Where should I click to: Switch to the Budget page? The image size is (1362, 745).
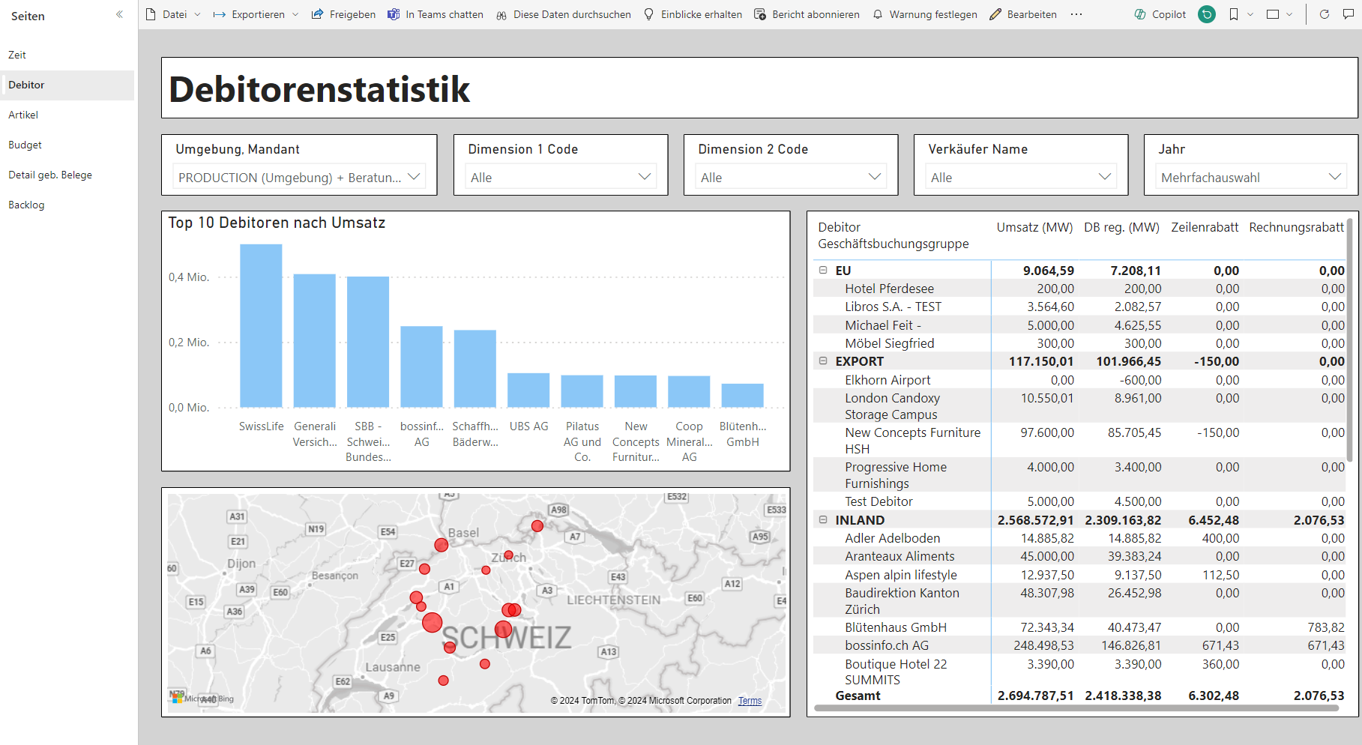[x=25, y=144]
